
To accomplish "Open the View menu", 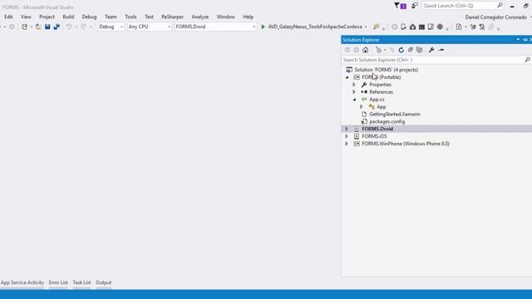I will click(x=26, y=17).
